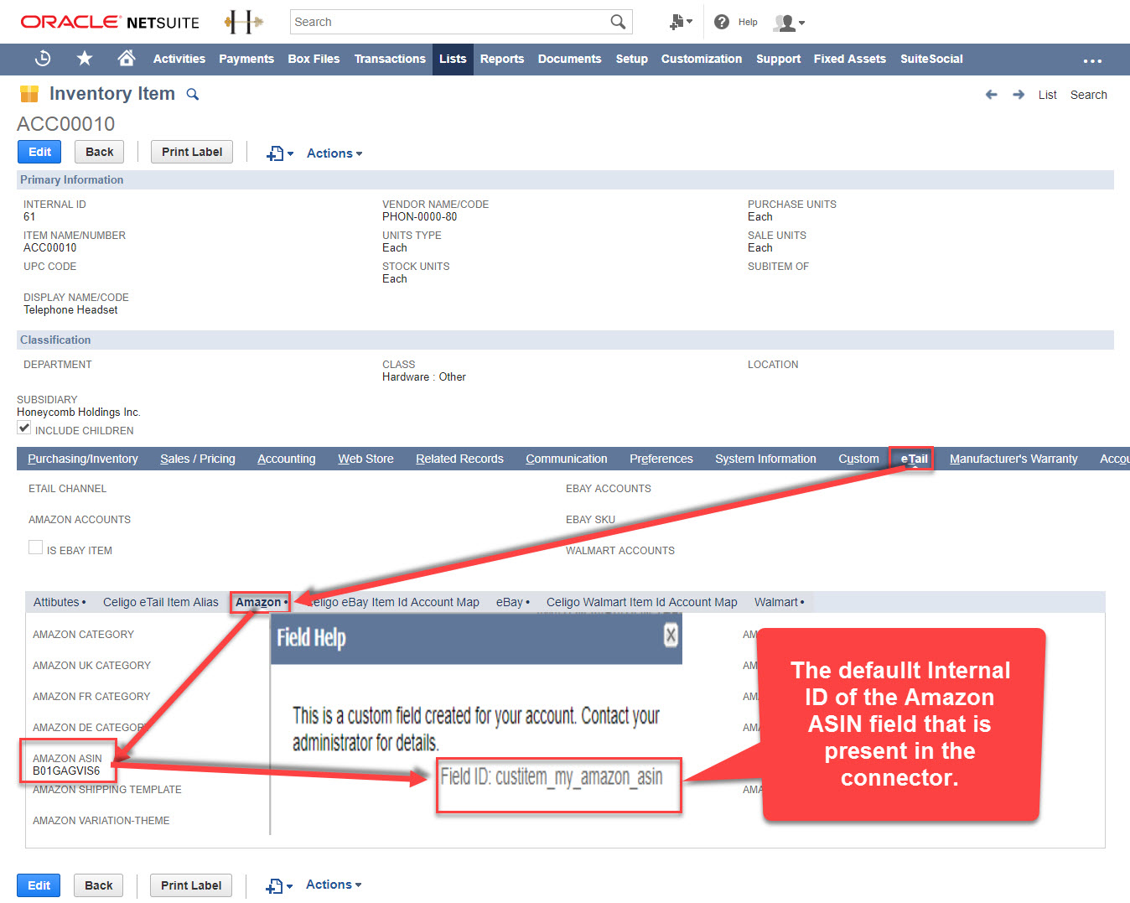
Task: Switch to the System Information tab
Action: [x=765, y=459]
